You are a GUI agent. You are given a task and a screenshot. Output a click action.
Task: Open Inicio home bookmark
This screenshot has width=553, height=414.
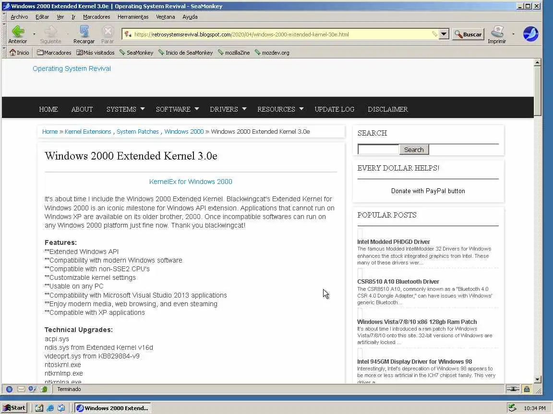(x=19, y=52)
